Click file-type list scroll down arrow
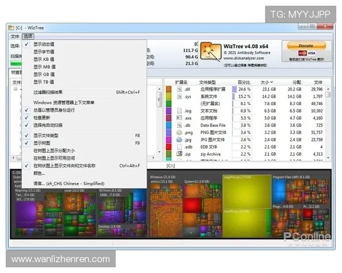342x273 pixels. [328, 158]
